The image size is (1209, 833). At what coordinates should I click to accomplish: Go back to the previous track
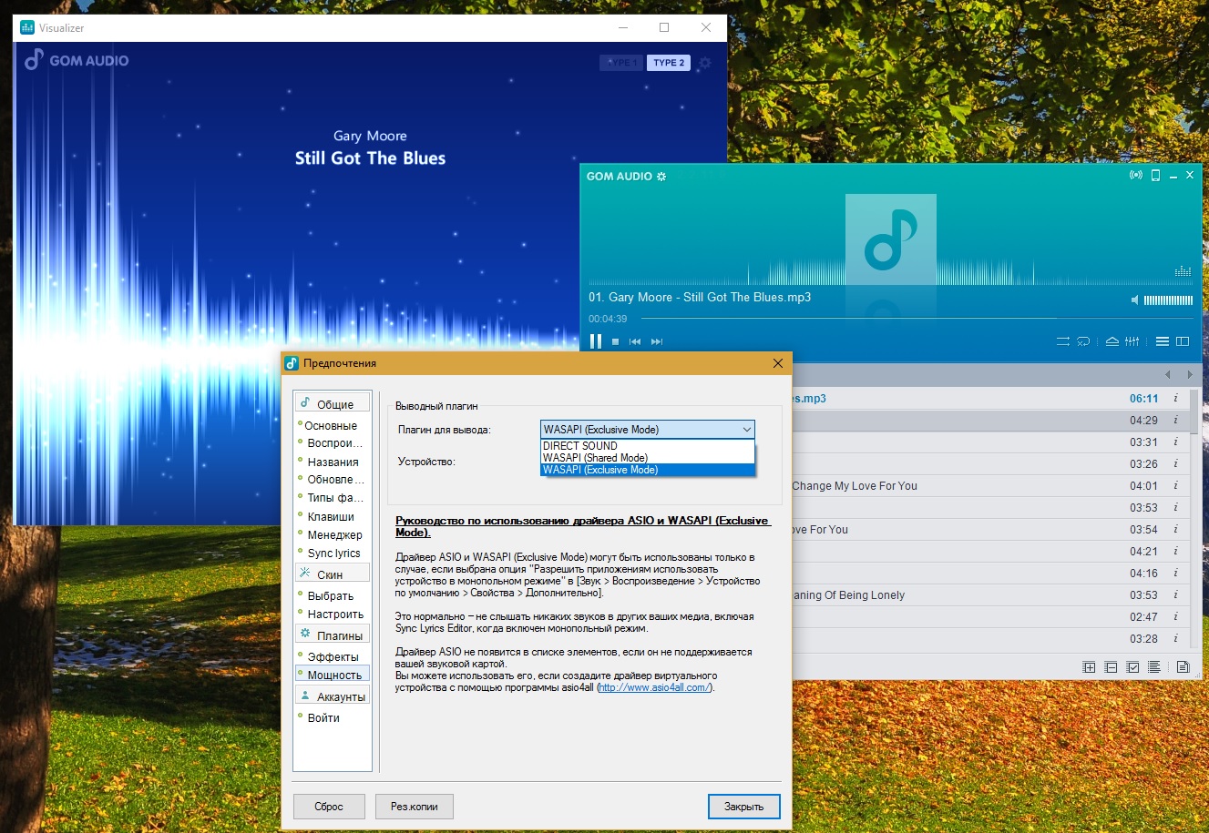pyautogui.click(x=635, y=341)
